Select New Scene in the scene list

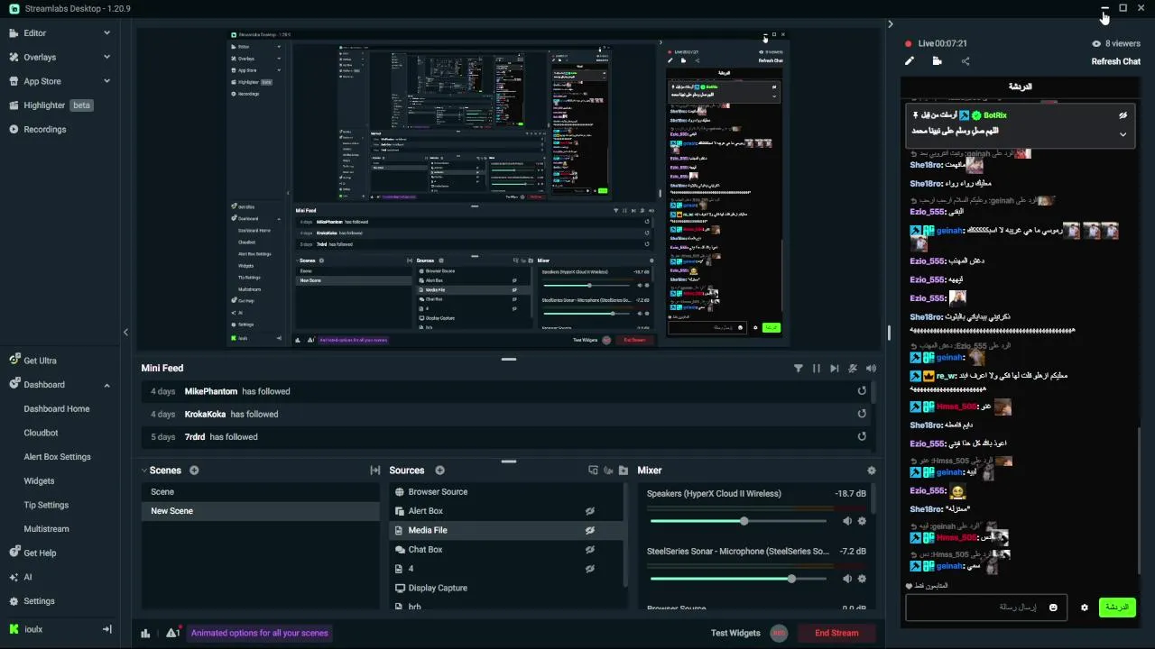pyautogui.click(x=261, y=511)
